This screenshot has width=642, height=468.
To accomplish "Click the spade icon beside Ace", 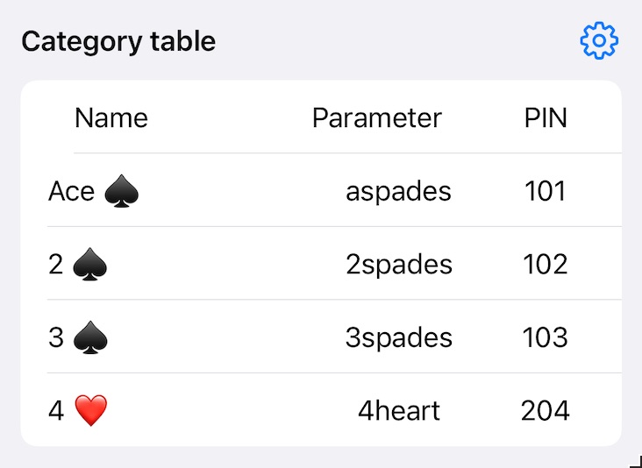I will [x=122, y=191].
